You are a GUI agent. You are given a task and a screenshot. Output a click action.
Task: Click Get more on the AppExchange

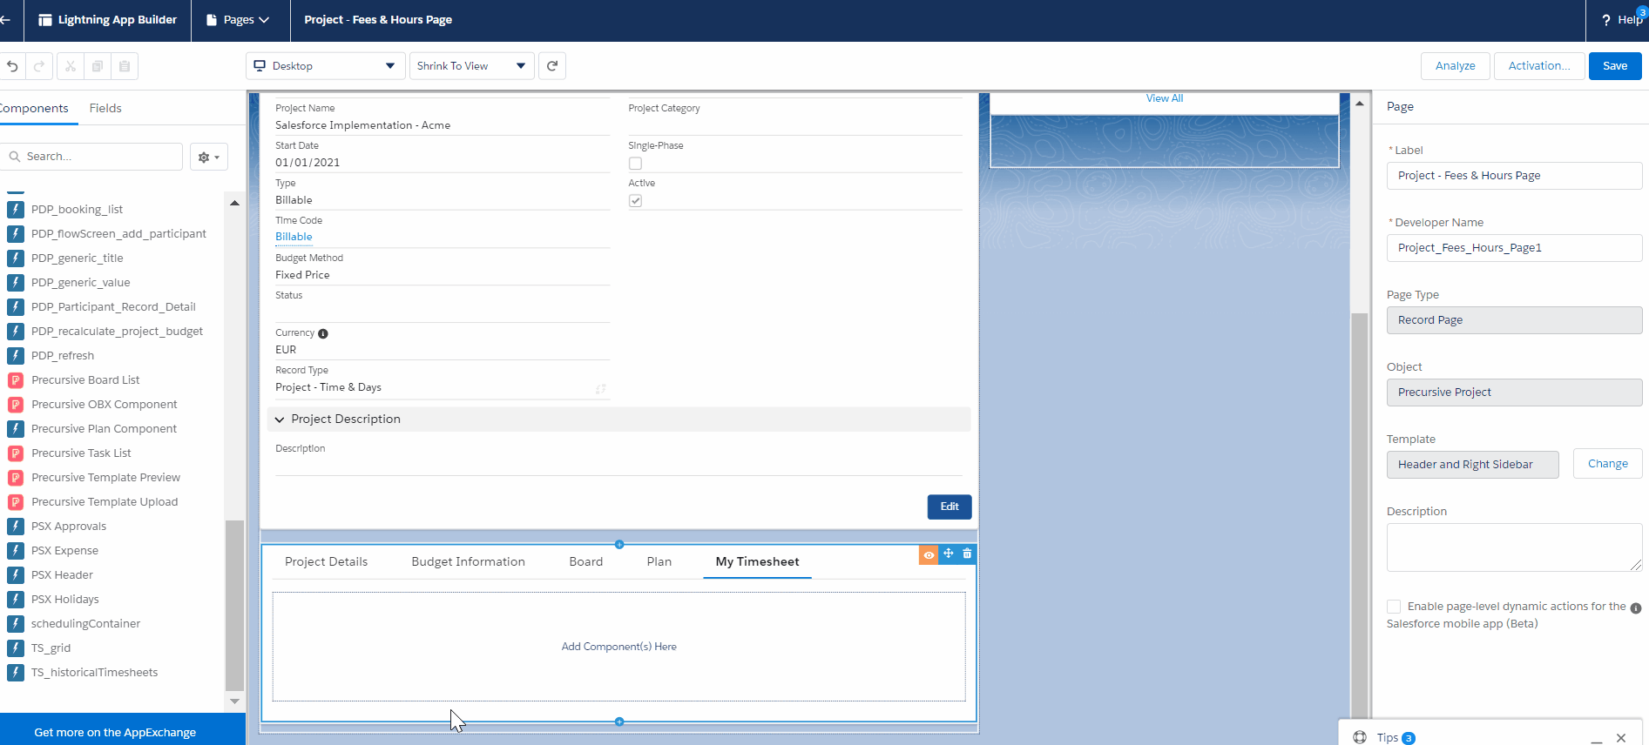coord(115,732)
